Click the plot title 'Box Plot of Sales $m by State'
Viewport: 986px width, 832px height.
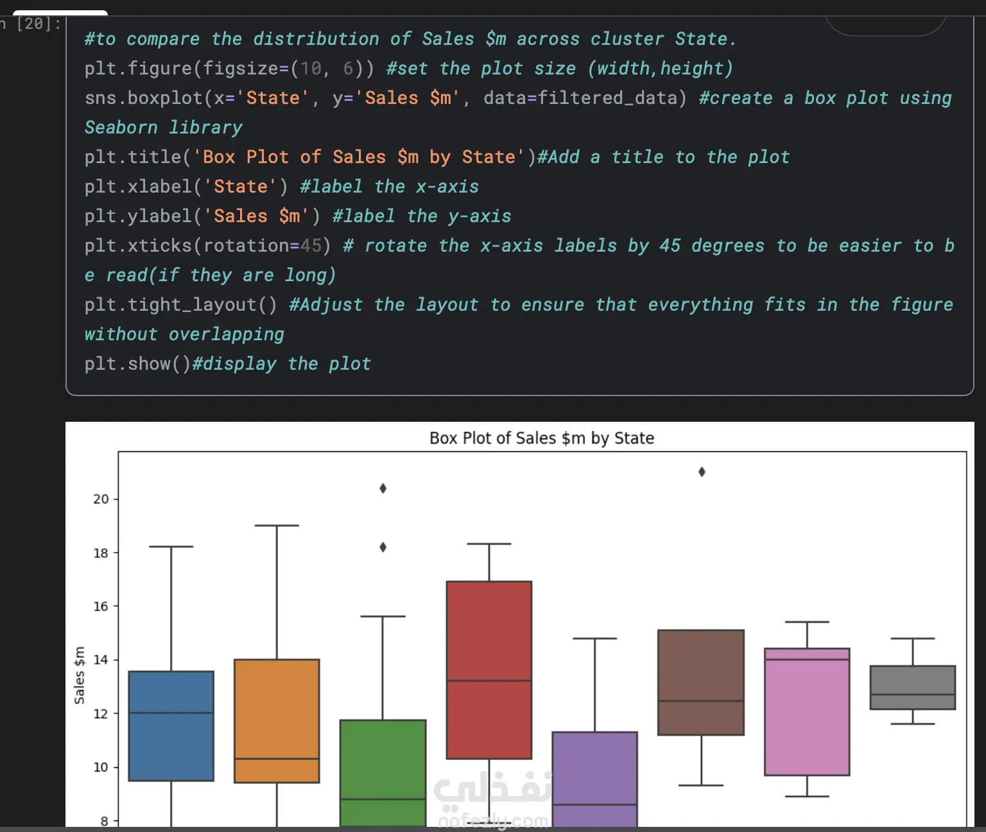pos(542,438)
